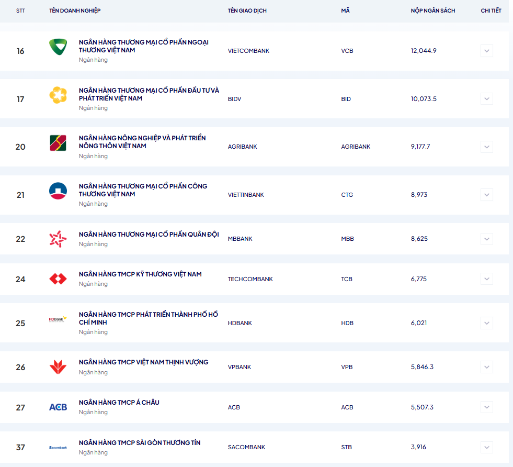Click the VIETCOMBANK trading name

click(x=248, y=51)
